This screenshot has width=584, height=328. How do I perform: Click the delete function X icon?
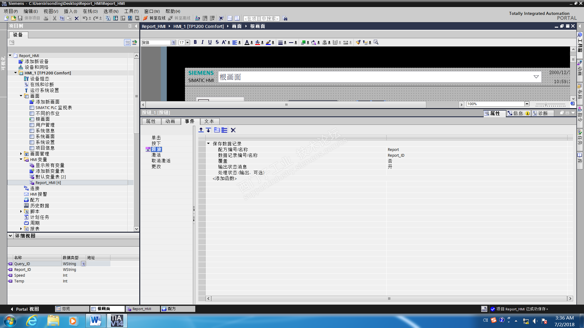tap(233, 130)
